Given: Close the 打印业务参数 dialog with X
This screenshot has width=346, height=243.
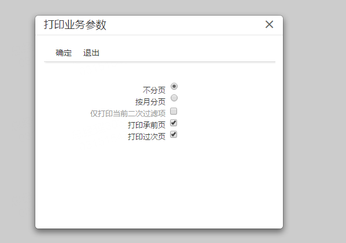Looking at the screenshot, I should [x=269, y=24].
